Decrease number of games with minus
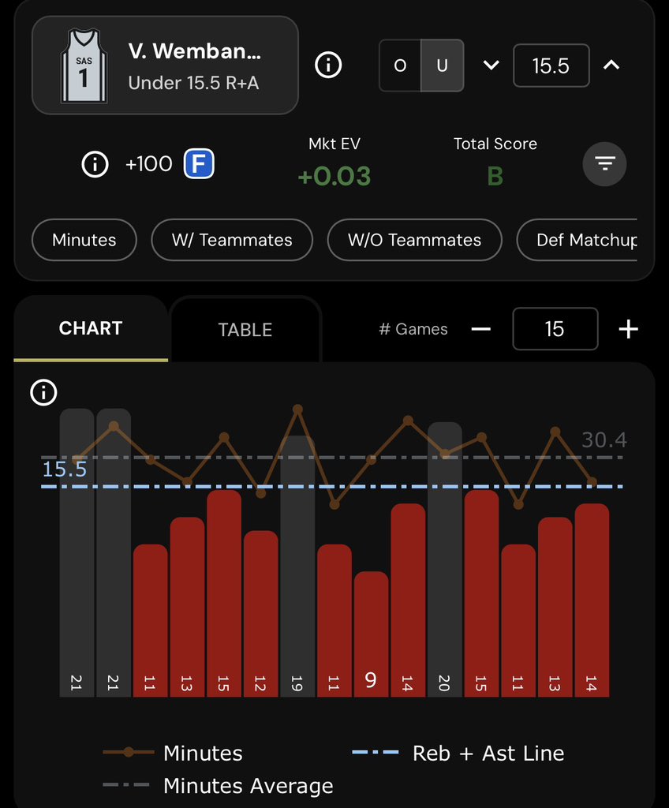This screenshot has width=669, height=808. click(481, 329)
